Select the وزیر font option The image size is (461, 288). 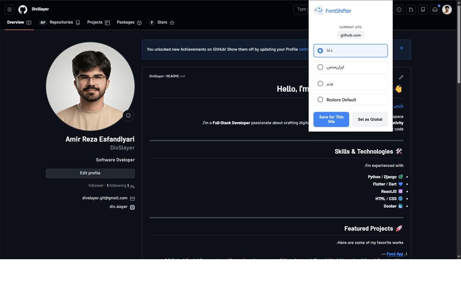coord(350,84)
